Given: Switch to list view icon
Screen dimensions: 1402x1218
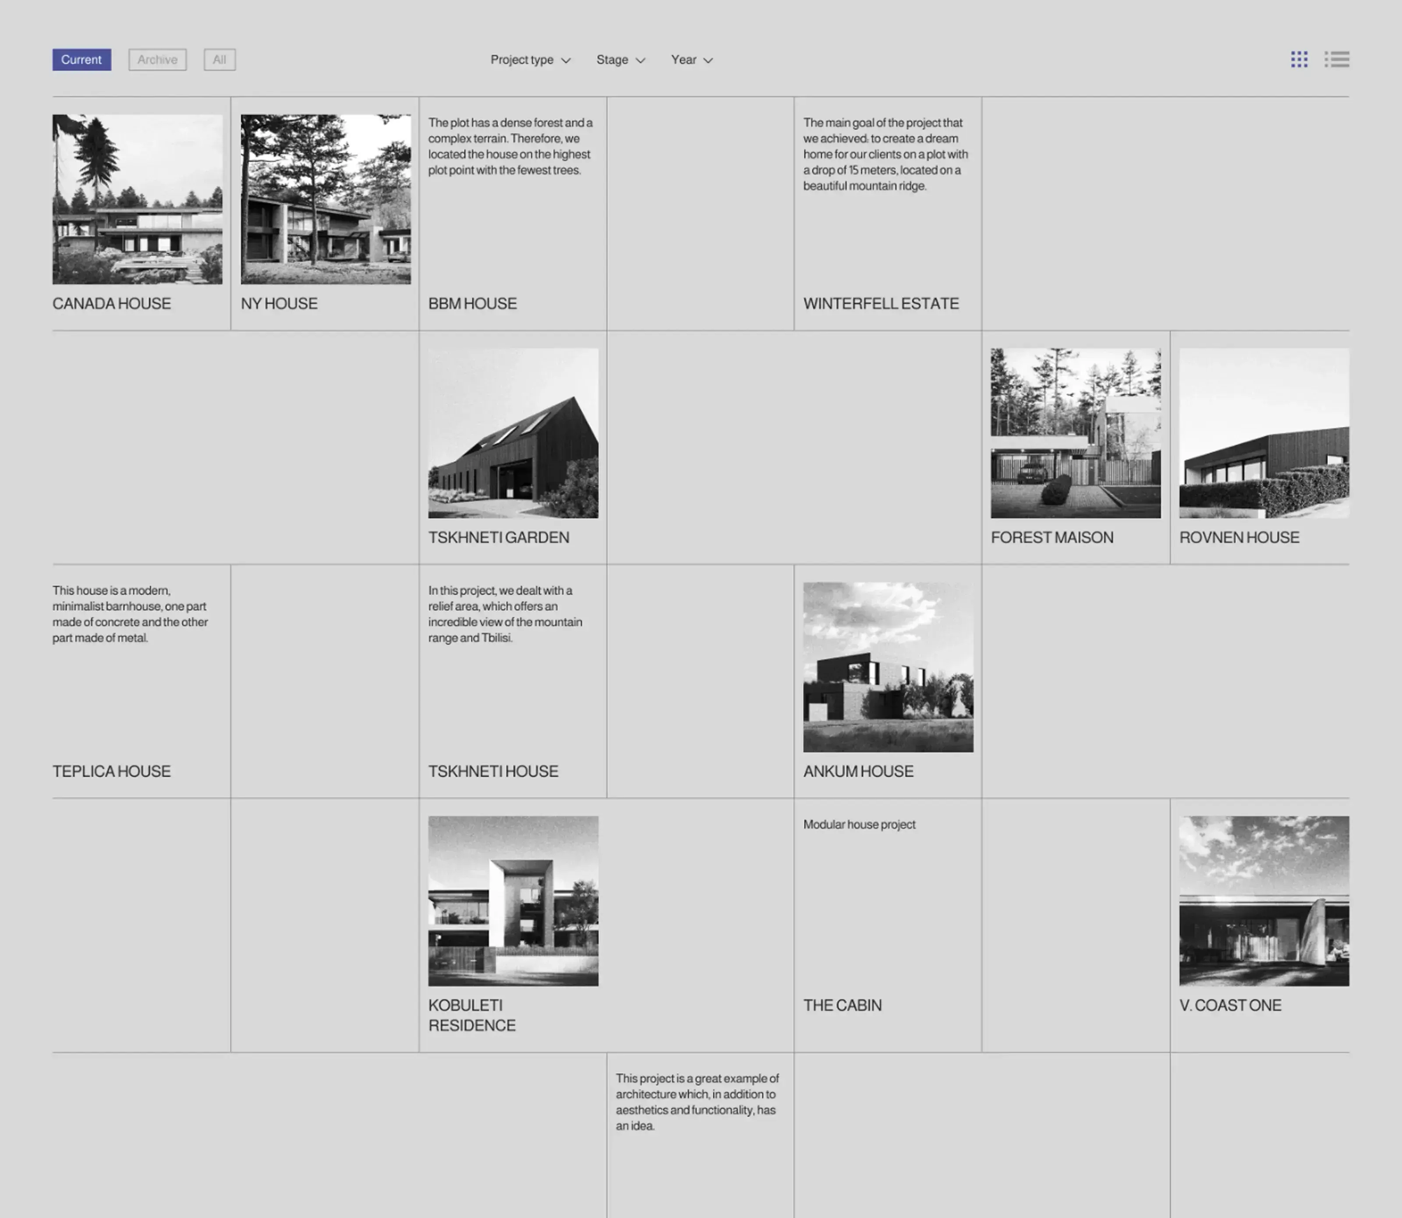Looking at the screenshot, I should point(1337,59).
